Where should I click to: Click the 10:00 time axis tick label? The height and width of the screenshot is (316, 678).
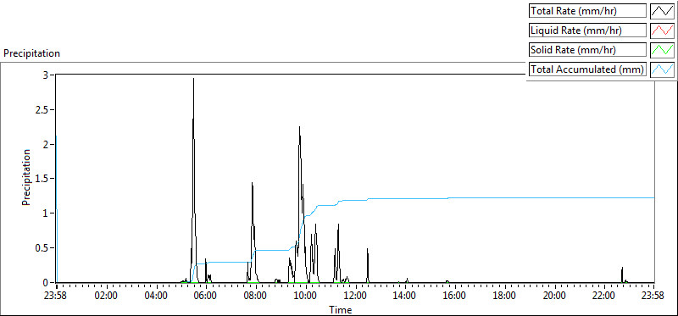click(x=306, y=297)
